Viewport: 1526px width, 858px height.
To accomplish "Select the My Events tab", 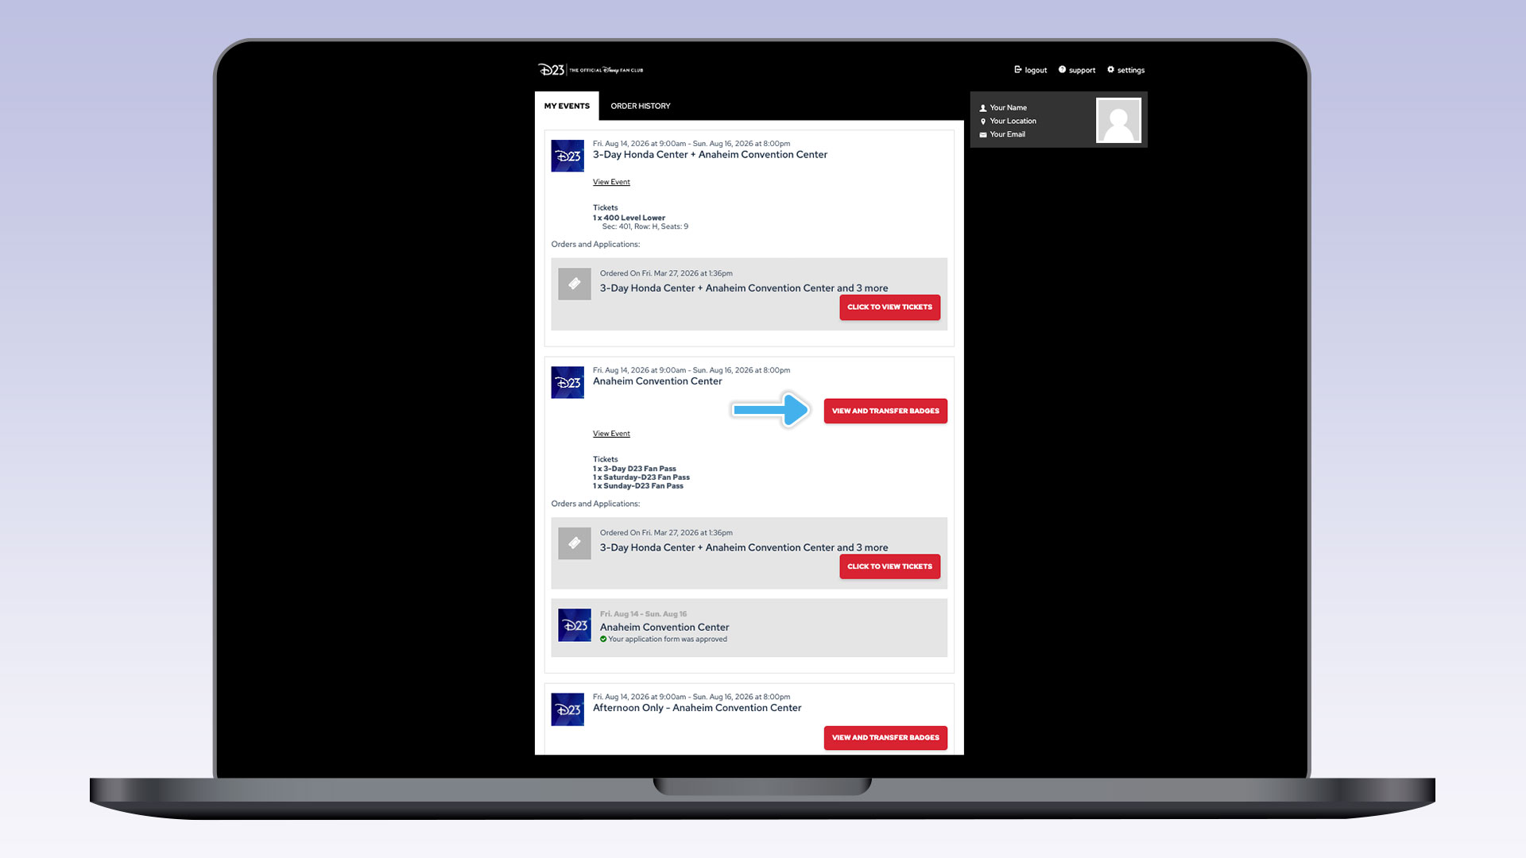I will (567, 106).
